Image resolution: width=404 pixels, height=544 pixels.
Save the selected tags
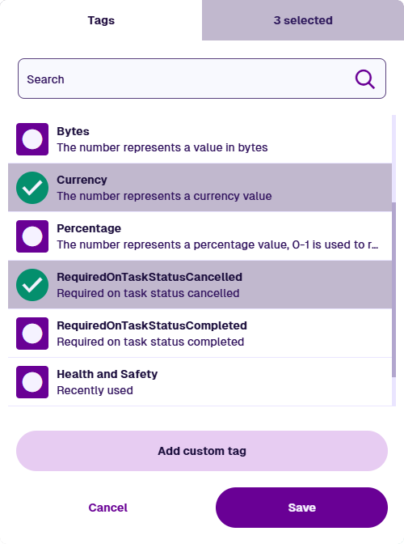301,508
